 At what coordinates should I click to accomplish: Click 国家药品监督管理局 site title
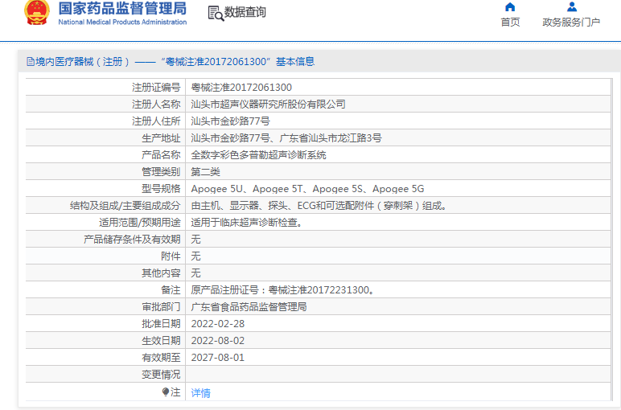122,8
